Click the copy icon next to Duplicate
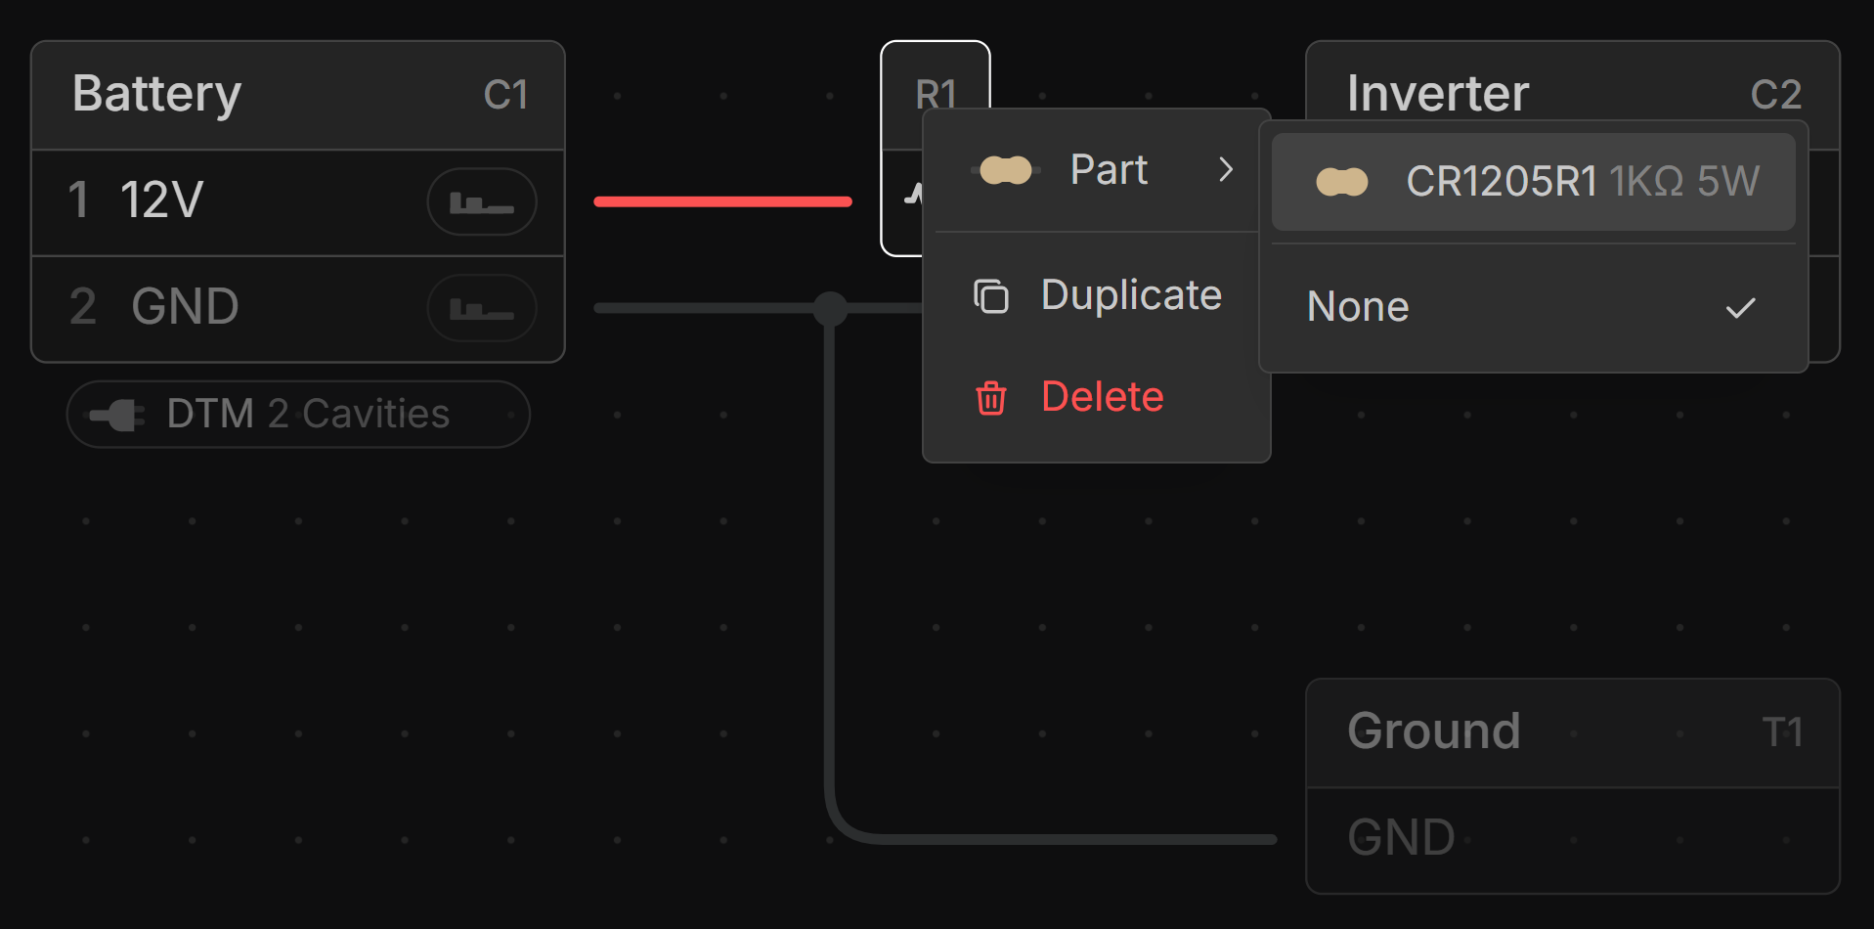1874x929 pixels. pos(990,295)
